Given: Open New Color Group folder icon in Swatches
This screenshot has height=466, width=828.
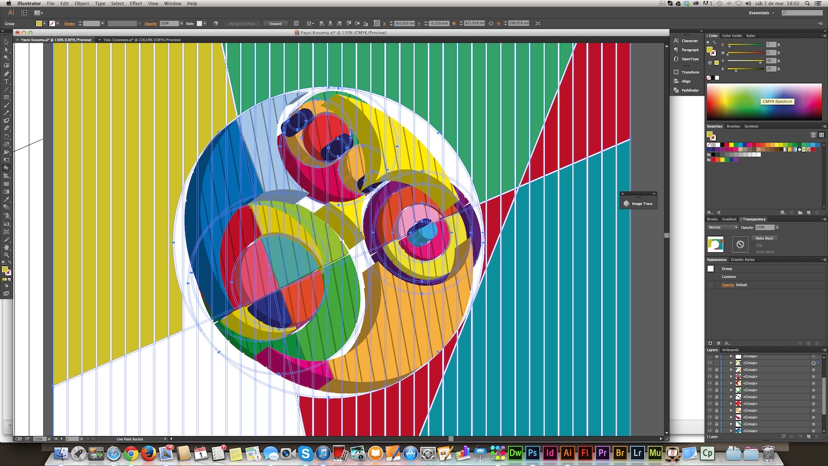Looking at the screenshot, I should tap(800, 213).
